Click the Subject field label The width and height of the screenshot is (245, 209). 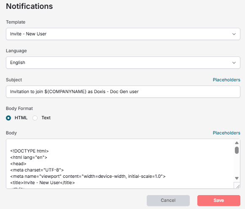click(14, 80)
